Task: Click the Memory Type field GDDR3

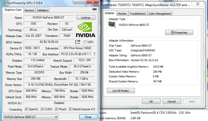Action: pos(39,72)
